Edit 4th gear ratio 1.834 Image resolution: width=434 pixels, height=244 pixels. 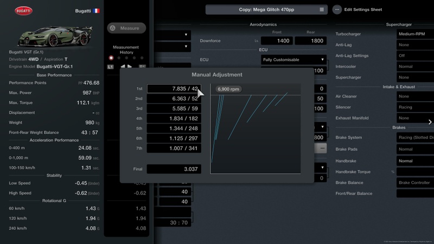pyautogui.click(x=174, y=118)
